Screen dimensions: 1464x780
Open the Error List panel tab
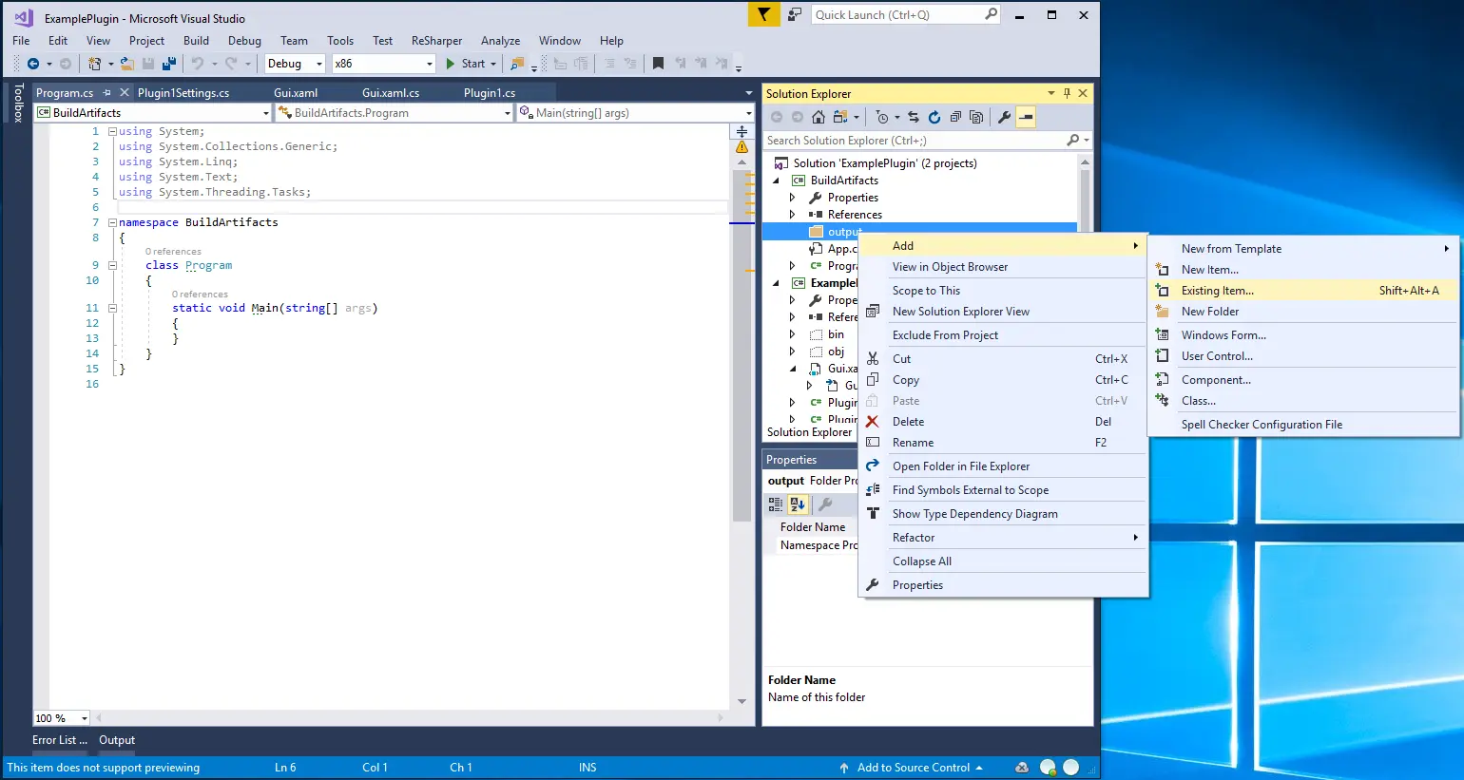pos(60,740)
